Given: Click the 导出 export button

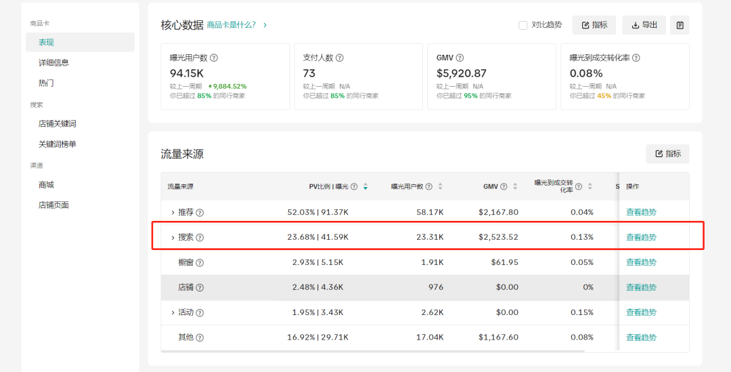Looking at the screenshot, I should pos(644,25).
